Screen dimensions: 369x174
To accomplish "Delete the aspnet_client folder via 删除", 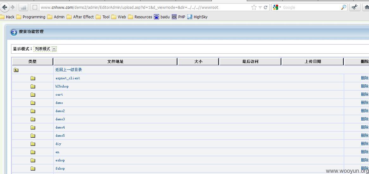I will click(365, 78).
